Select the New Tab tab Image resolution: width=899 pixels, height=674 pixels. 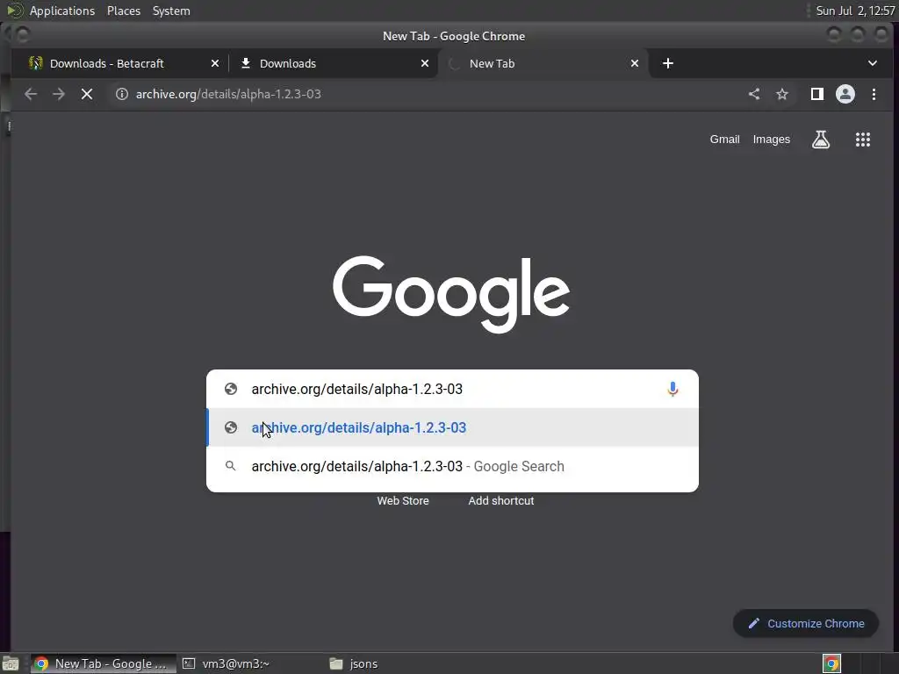pyautogui.click(x=543, y=63)
